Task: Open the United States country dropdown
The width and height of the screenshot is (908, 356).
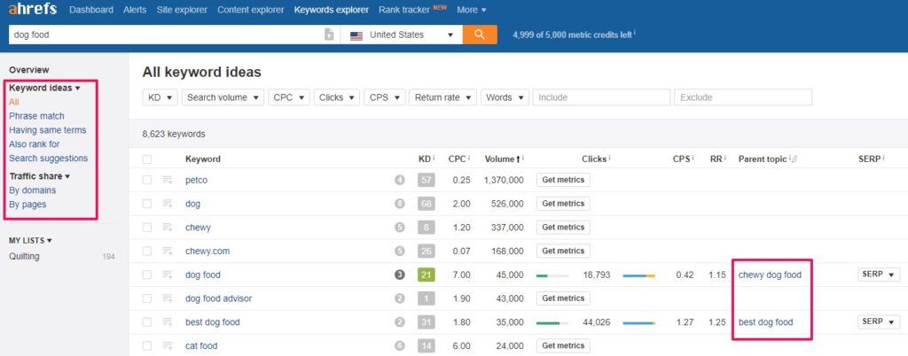Action: point(402,35)
